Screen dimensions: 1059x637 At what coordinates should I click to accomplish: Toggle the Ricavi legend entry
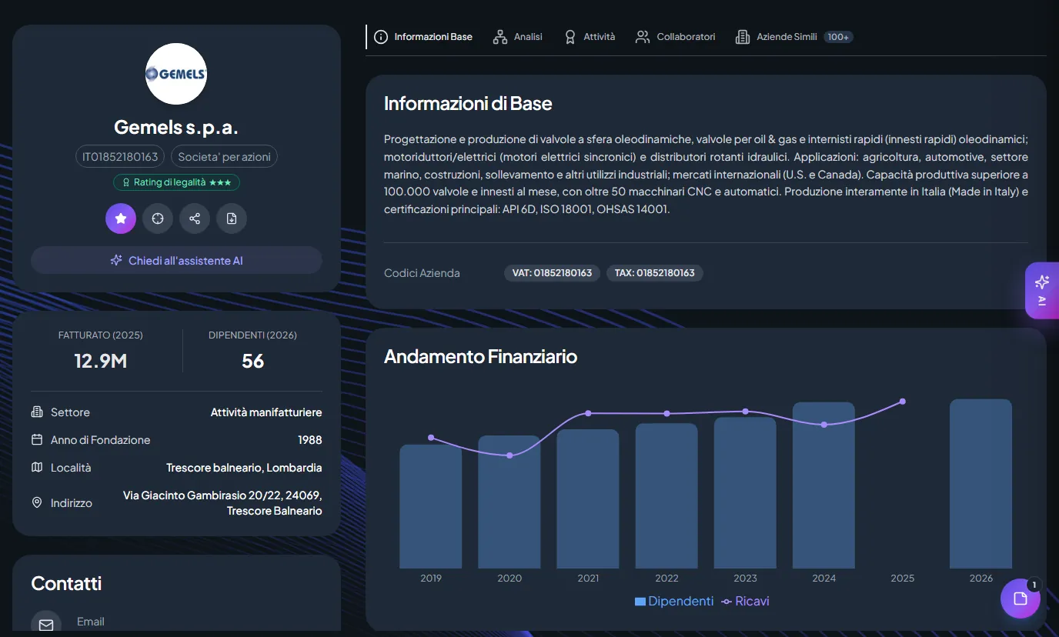click(745, 601)
